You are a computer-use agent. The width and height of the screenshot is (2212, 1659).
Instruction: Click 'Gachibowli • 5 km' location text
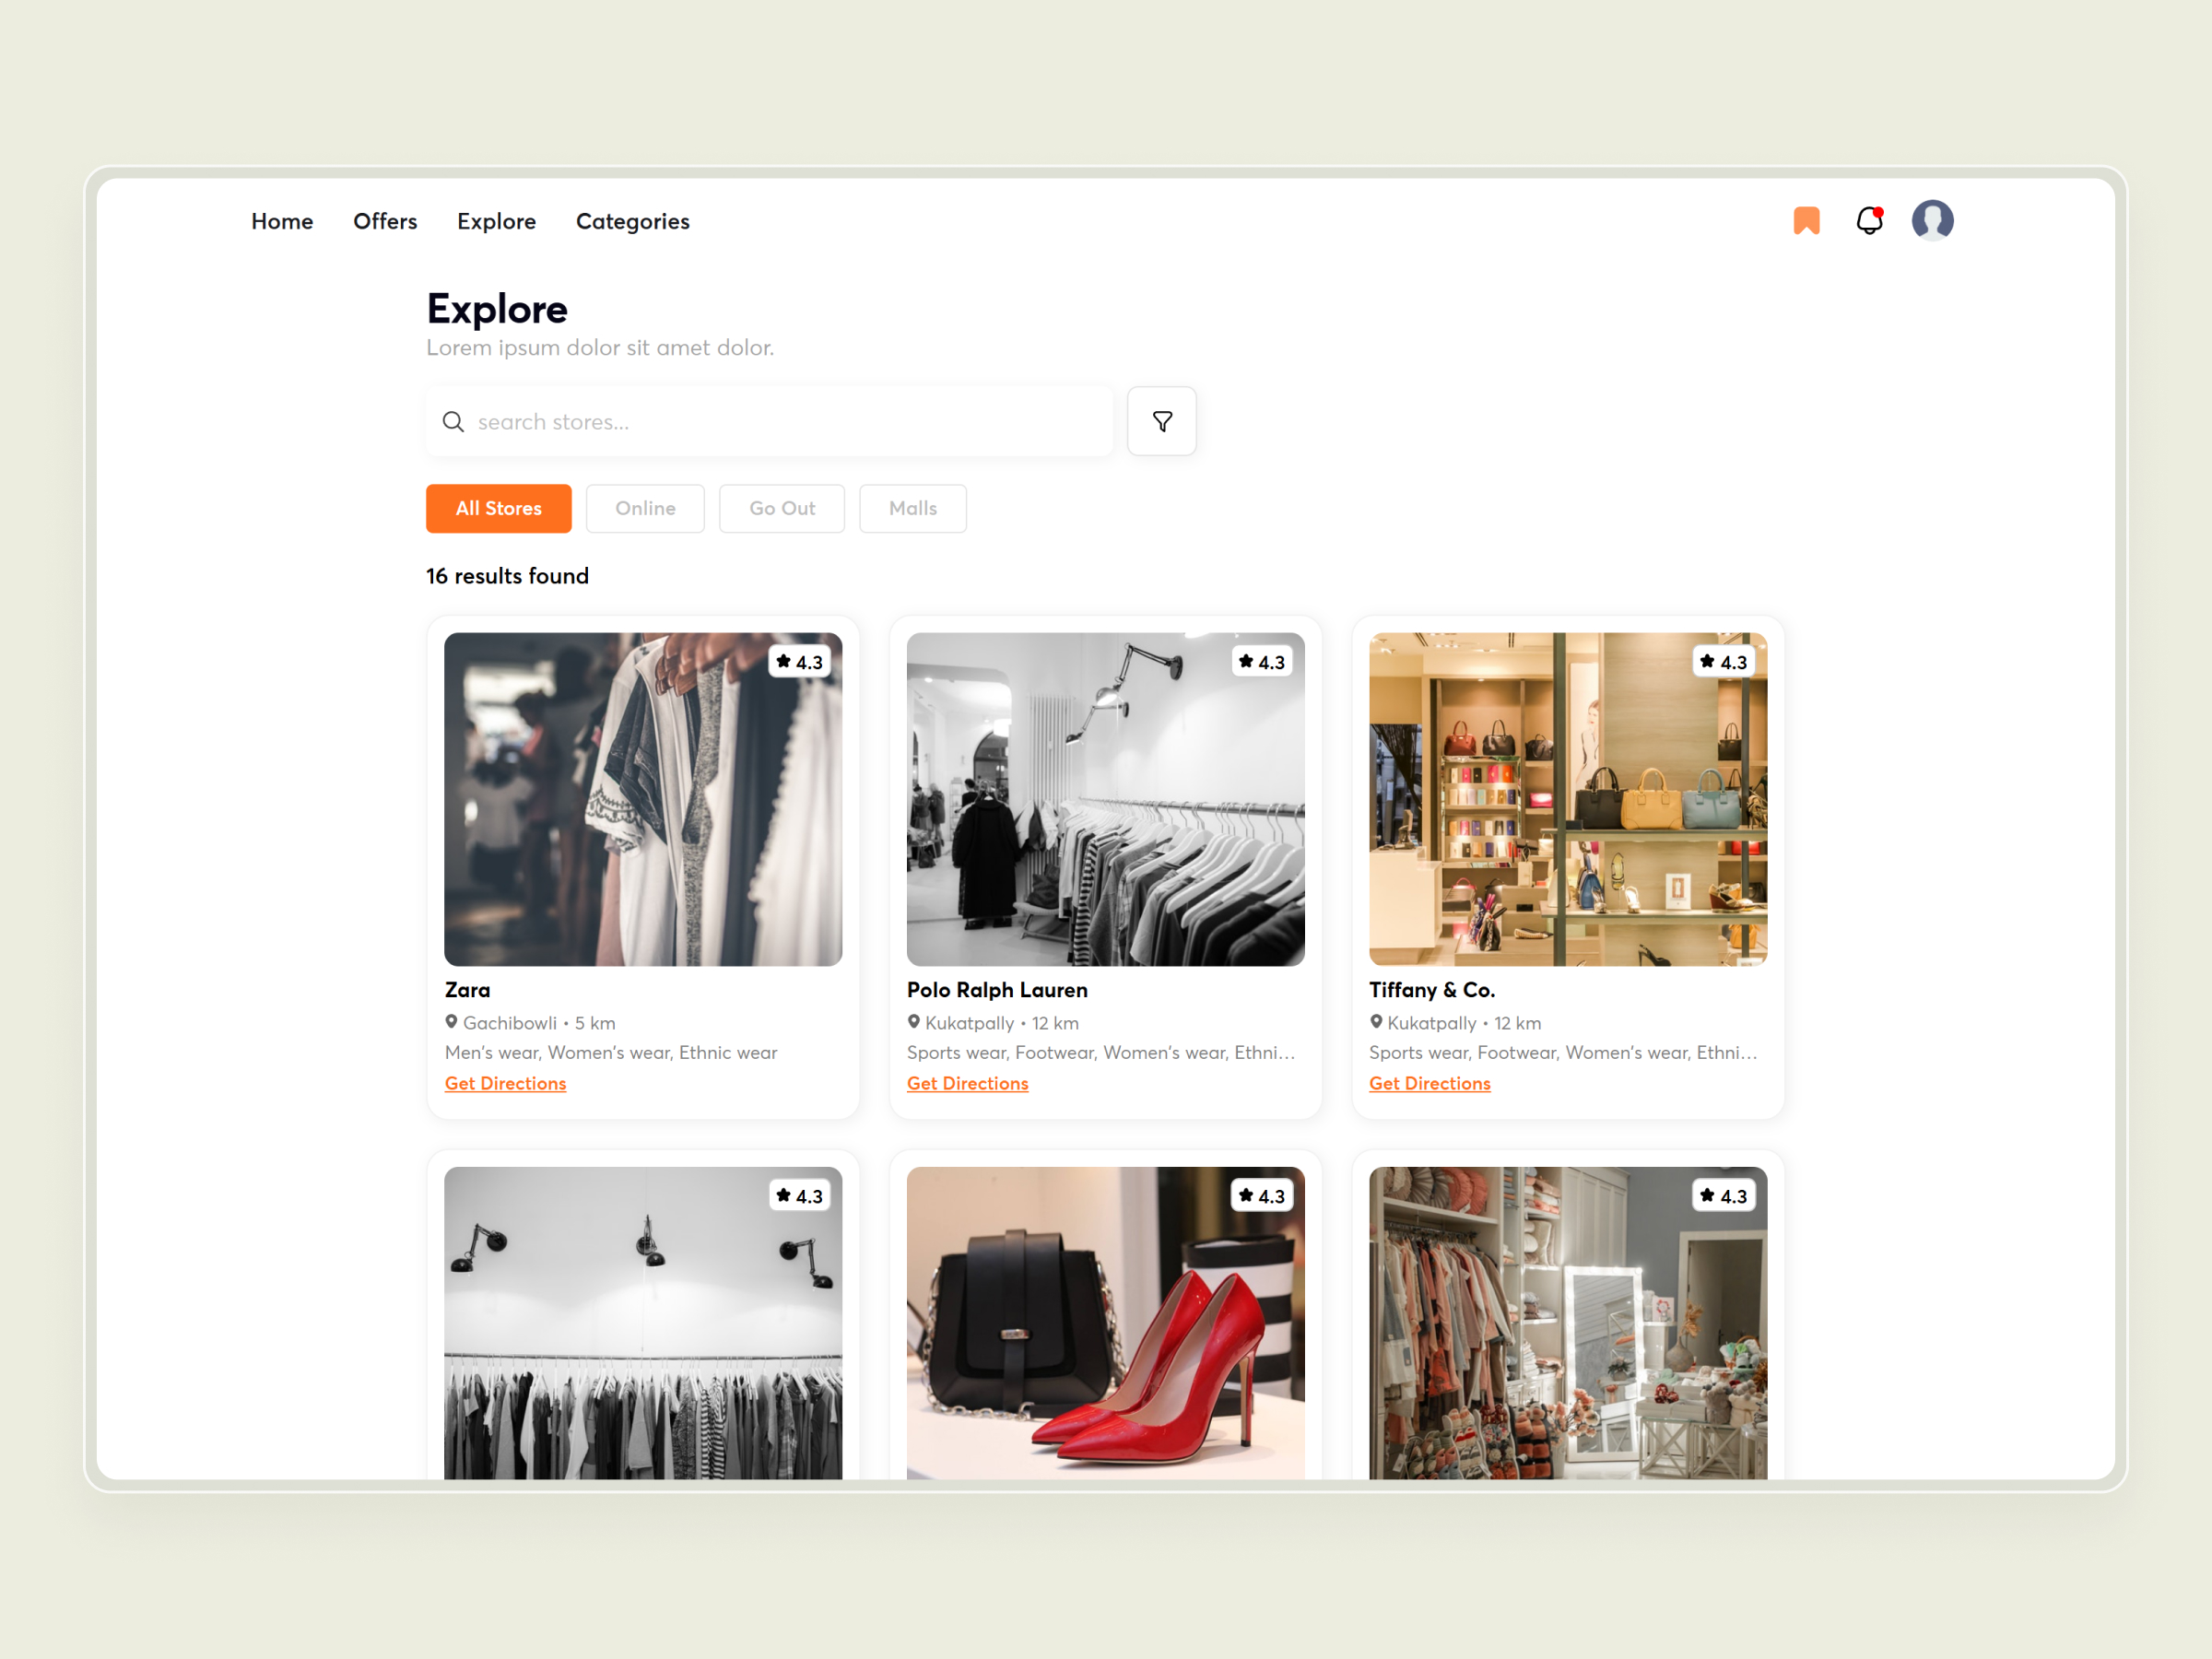[539, 1023]
